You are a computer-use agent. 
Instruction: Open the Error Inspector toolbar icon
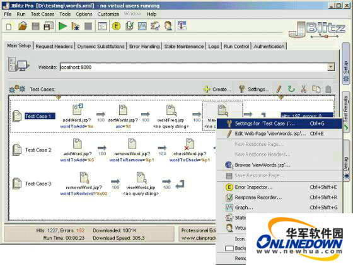coord(116,26)
